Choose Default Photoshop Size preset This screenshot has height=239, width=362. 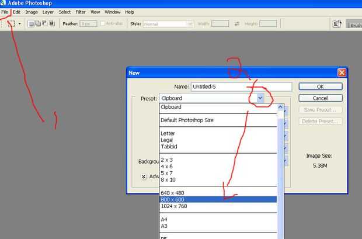(218, 120)
